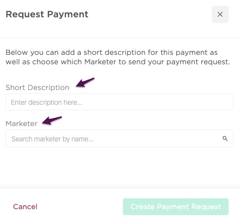
Task: Select the Marketer field label
Action: pos(21,124)
